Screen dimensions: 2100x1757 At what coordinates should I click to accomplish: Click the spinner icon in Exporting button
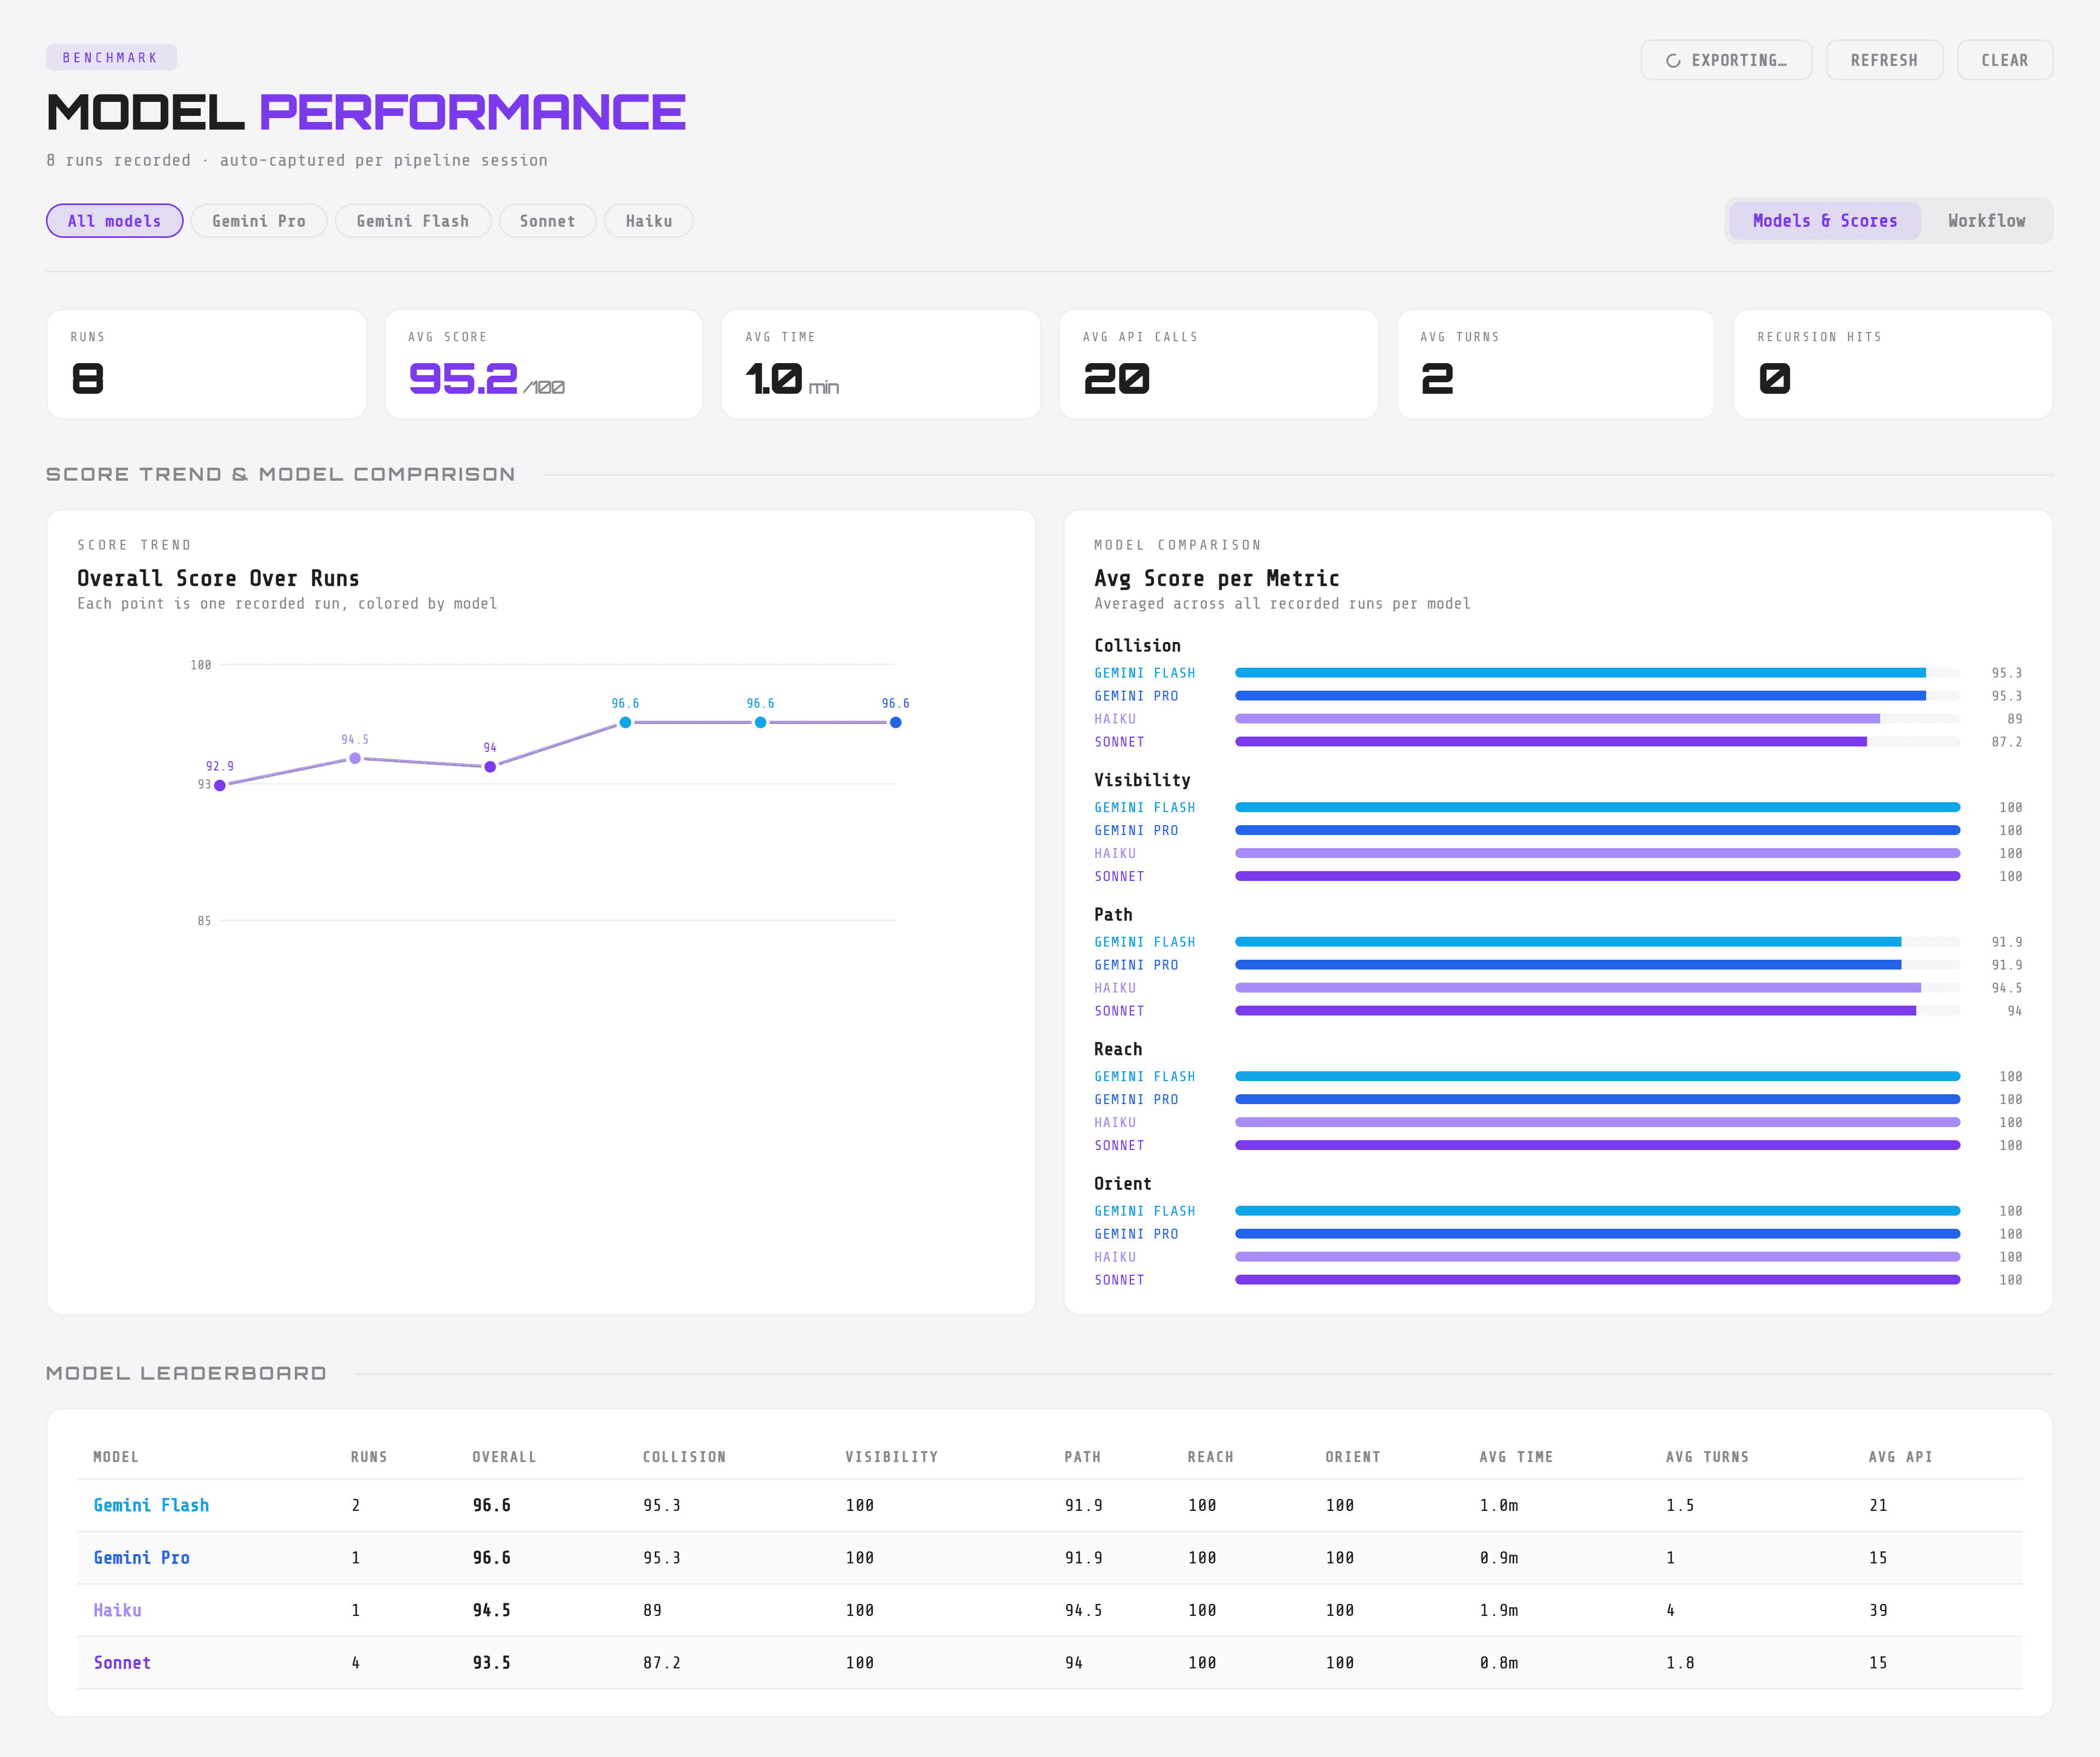pyautogui.click(x=1673, y=61)
